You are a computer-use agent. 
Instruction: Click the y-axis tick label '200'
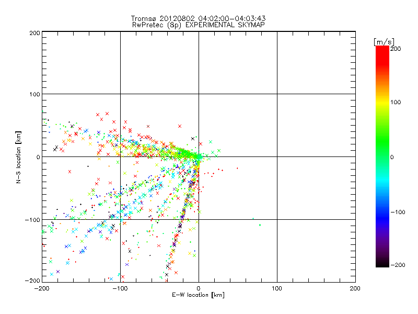click(34, 33)
